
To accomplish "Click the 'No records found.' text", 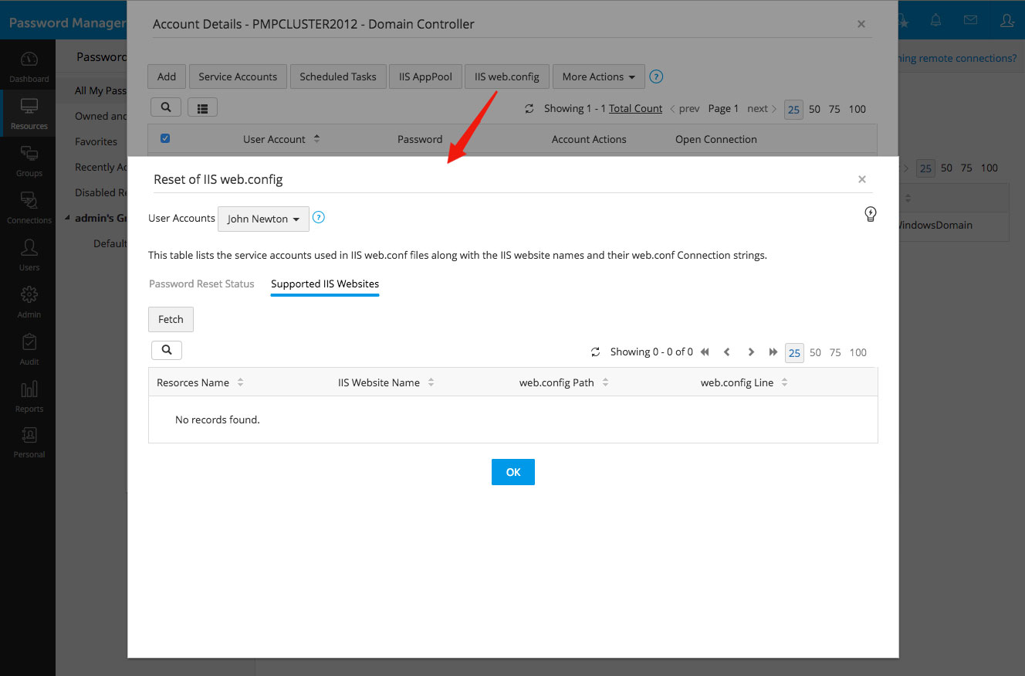I will tap(218, 420).
